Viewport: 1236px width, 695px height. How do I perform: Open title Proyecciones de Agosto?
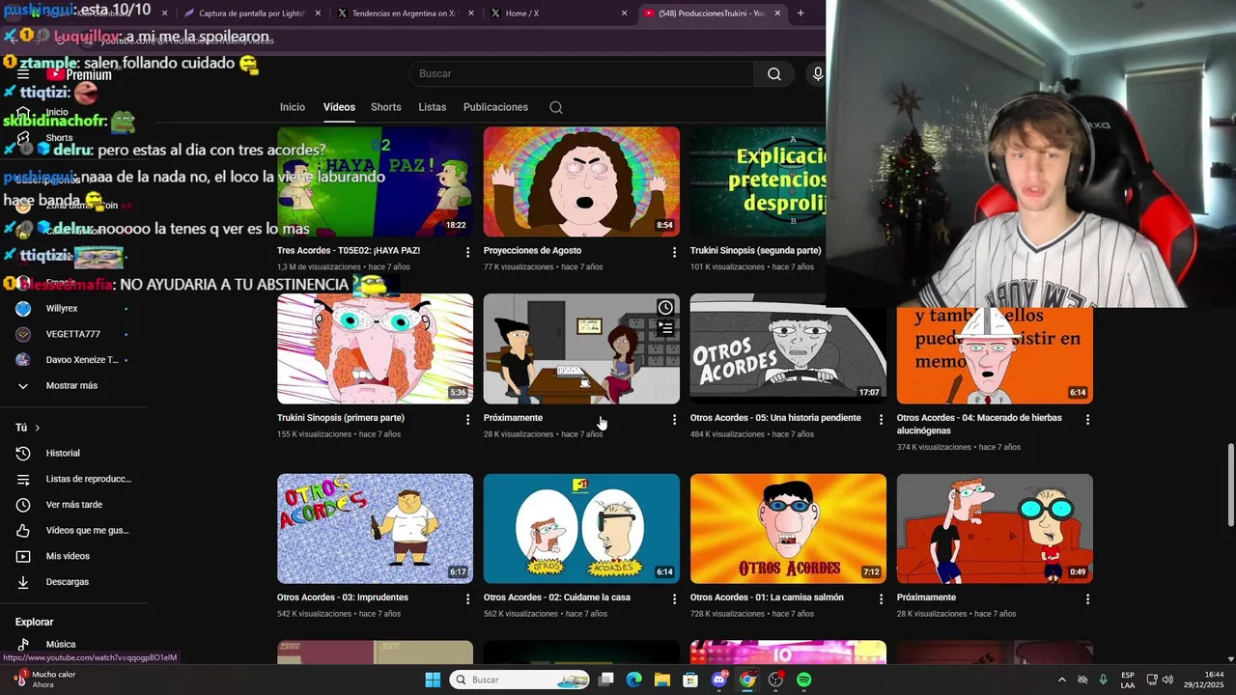coord(532,251)
